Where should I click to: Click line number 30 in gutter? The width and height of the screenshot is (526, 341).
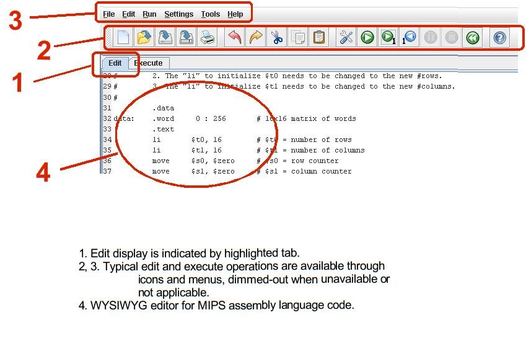coord(107,97)
